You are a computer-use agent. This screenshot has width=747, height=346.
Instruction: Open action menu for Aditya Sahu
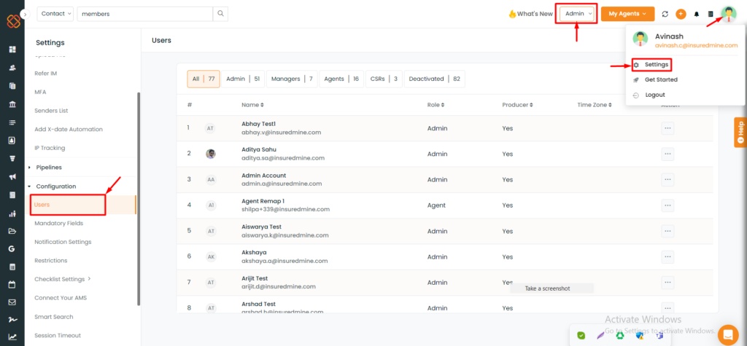point(667,154)
